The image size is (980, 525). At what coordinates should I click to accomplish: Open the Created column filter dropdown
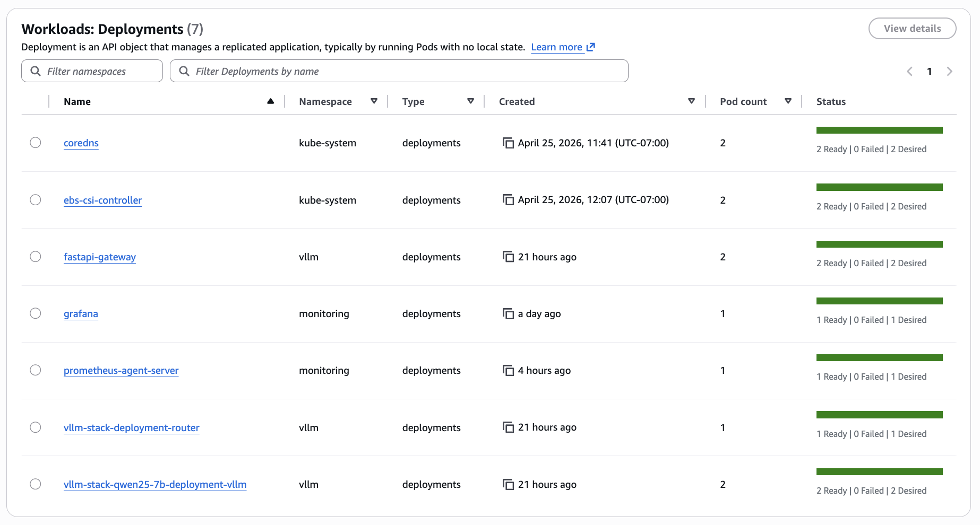(691, 100)
